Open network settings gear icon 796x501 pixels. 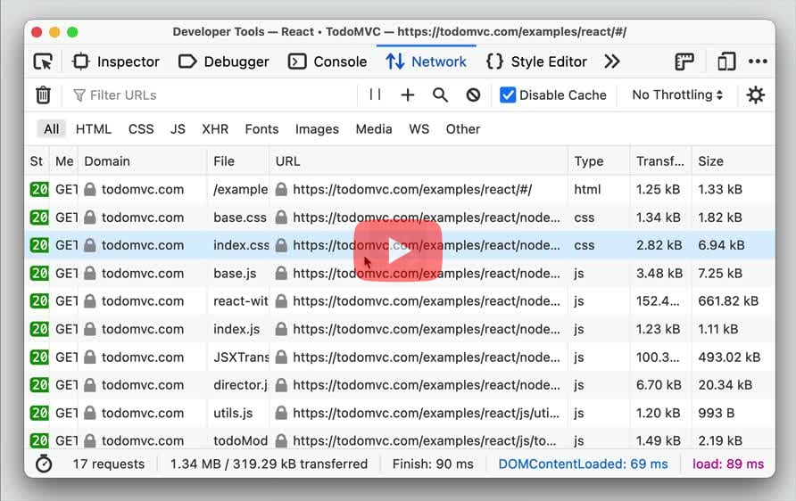tap(755, 94)
